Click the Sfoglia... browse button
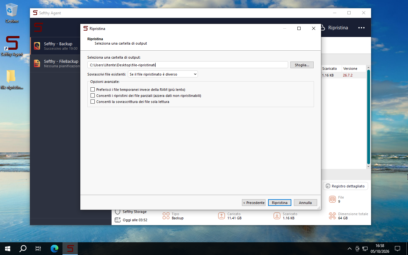This screenshot has height=255, width=408. [302, 65]
